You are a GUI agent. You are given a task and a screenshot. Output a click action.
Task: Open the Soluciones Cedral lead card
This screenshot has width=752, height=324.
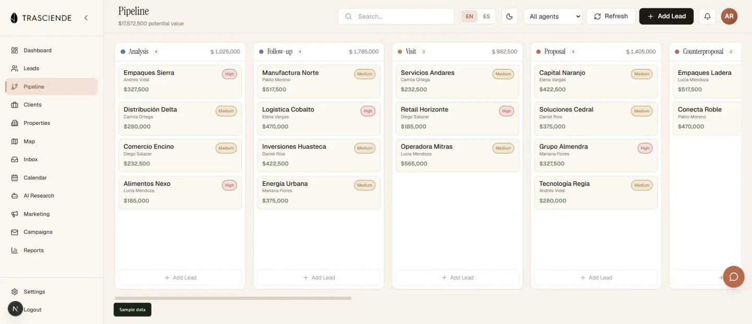pyautogui.click(x=596, y=118)
